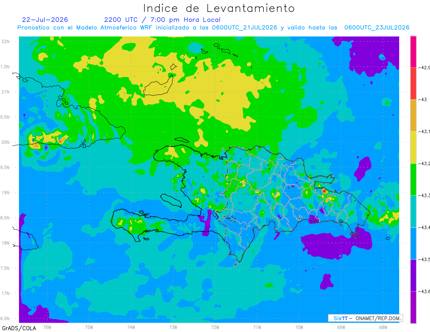This screenshot has width=430, height=332.
Task: Click the '72W' longitude label
Action: coord(215,327)
